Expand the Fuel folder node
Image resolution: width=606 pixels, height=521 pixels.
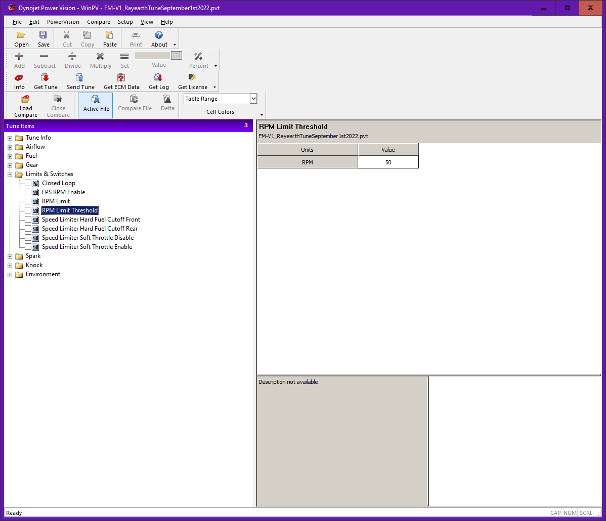[10, 156]
